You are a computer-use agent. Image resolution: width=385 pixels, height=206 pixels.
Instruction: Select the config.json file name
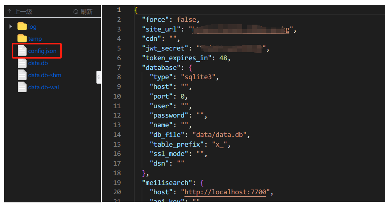coord(42,51)
